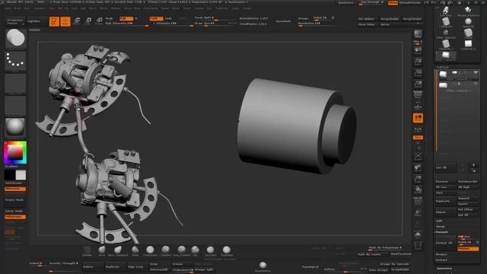Toggle eye visibility of top subtool
The width and height of the screenshot is (487, 274).
point(476,72)
